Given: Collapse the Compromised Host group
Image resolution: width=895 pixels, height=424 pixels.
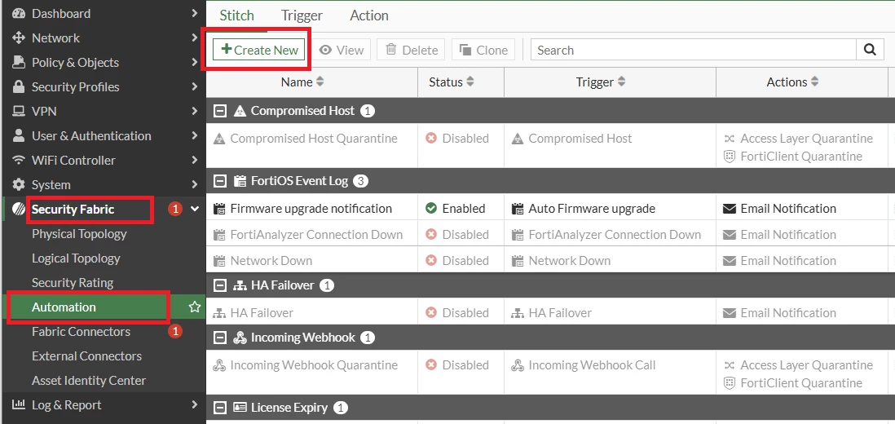Looking at the screenshot, I should [220, 111].
